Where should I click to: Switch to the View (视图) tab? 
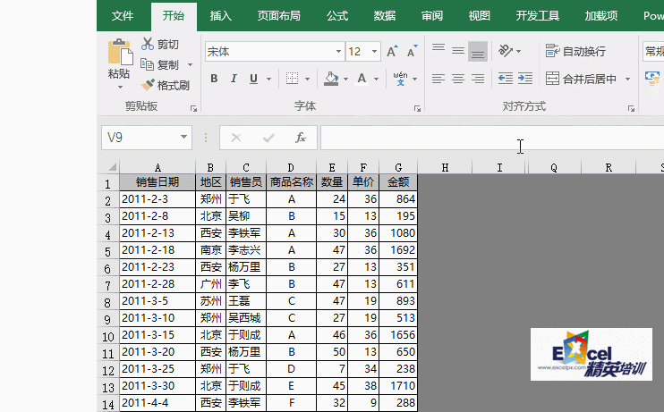(480, 16)
